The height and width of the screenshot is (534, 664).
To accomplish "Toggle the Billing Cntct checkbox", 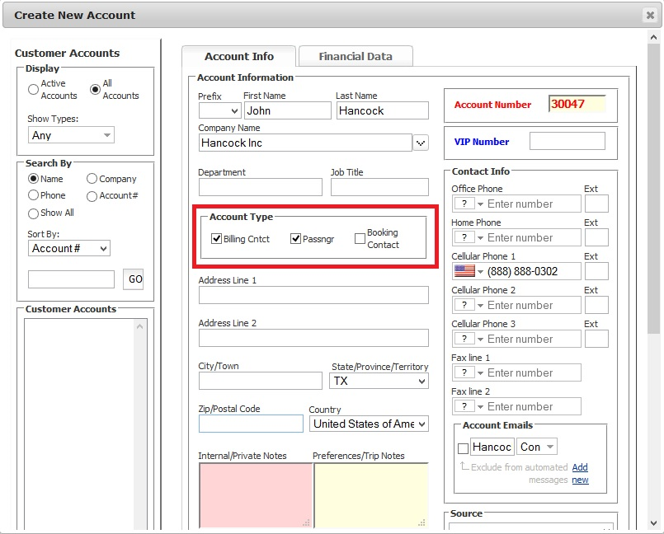I will 217,239.
